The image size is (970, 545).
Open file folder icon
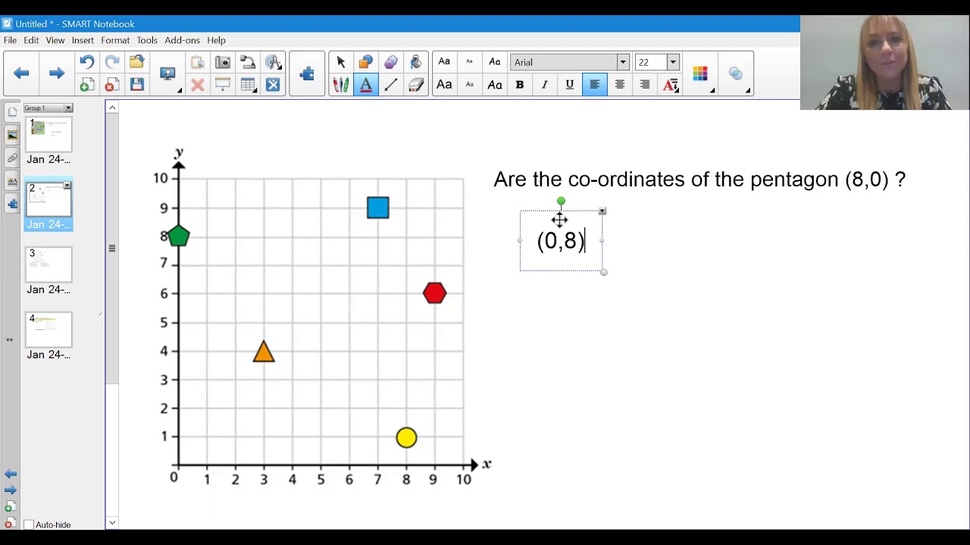tap(137, 62)
